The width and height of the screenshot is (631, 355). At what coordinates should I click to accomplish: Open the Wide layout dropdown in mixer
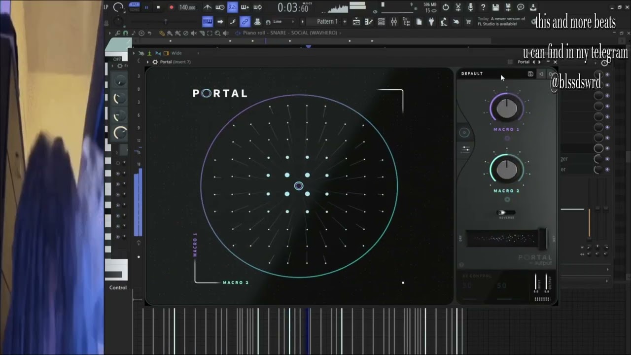[x=184, y=53]
